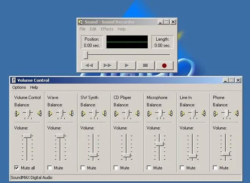The width and height of the screenshot is (250, 183).
Task: Click the CD Player balance slider thumb
Action: coord(127,113)
